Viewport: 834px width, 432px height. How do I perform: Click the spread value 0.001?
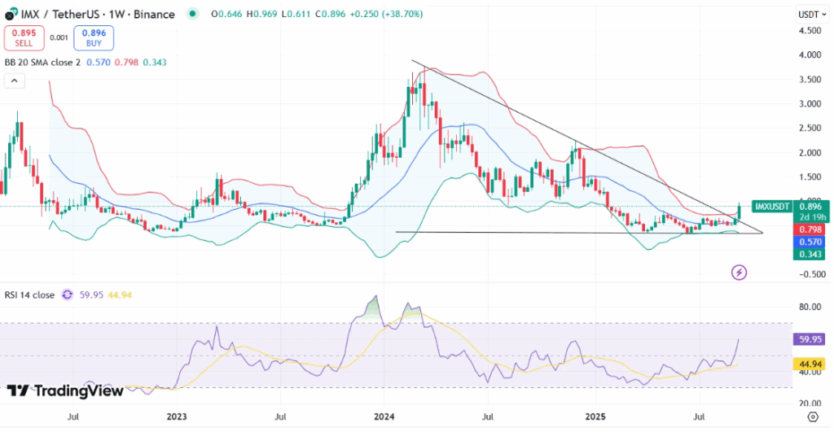pos(59,37)
